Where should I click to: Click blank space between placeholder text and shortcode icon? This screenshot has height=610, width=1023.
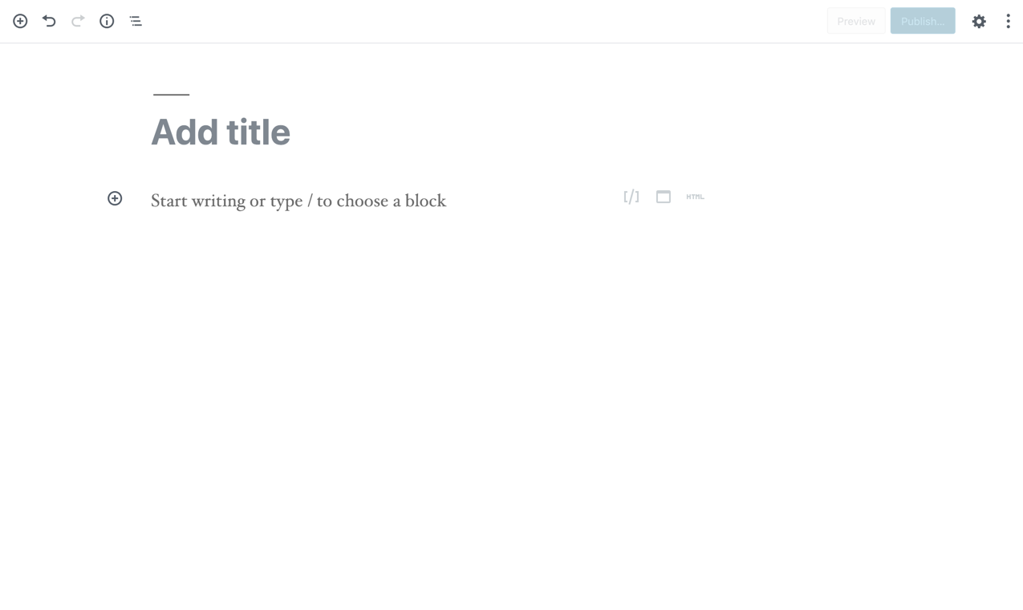534,201
